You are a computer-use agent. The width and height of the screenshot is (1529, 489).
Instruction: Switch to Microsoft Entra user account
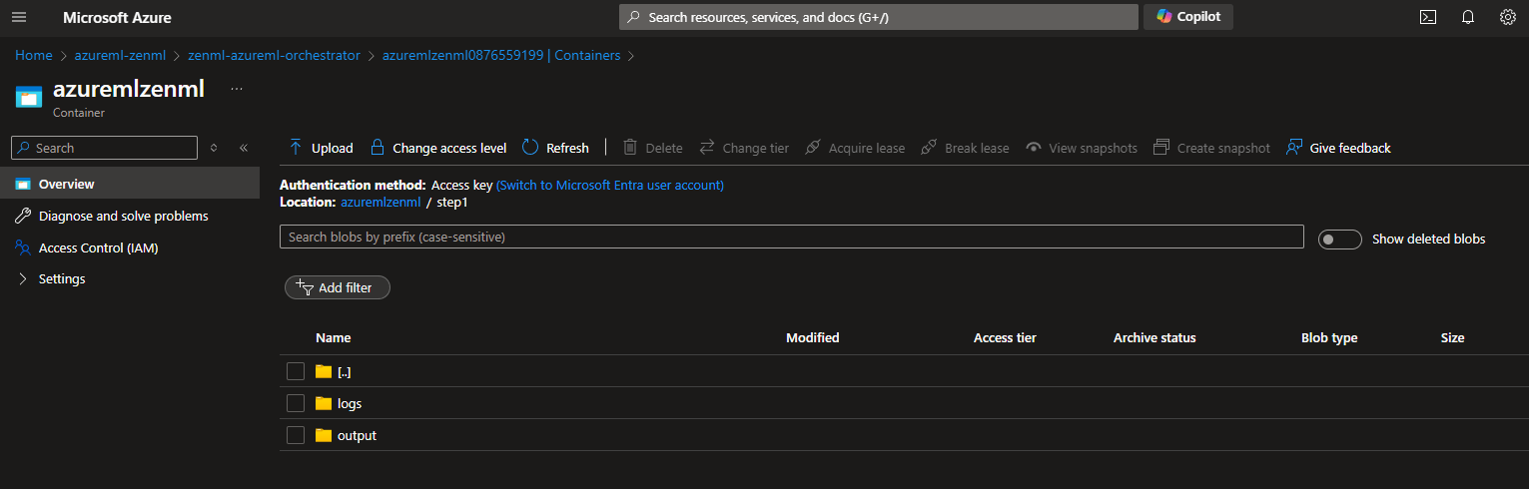pyautogui.click(x=610, y=185)
